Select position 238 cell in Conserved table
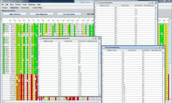Image resolution: width=172 pixels, height=103 pixels. tap(68, 95)
